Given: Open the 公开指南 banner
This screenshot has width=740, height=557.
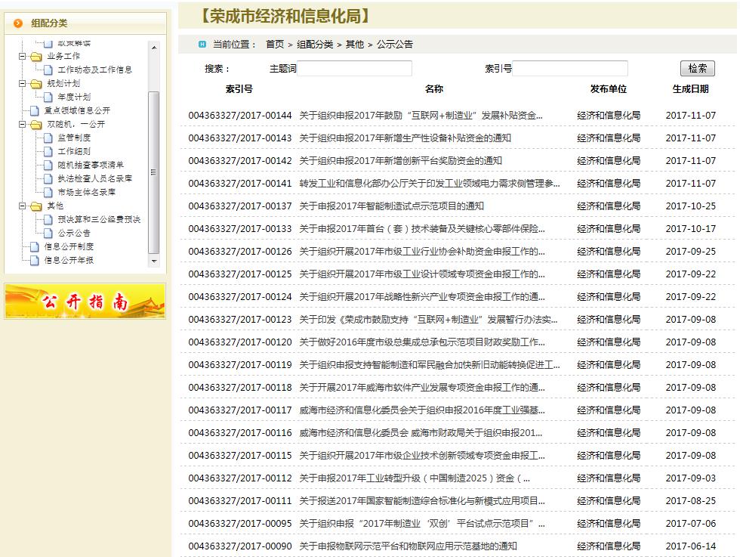Looking at the screenshot, I should 85,302.
